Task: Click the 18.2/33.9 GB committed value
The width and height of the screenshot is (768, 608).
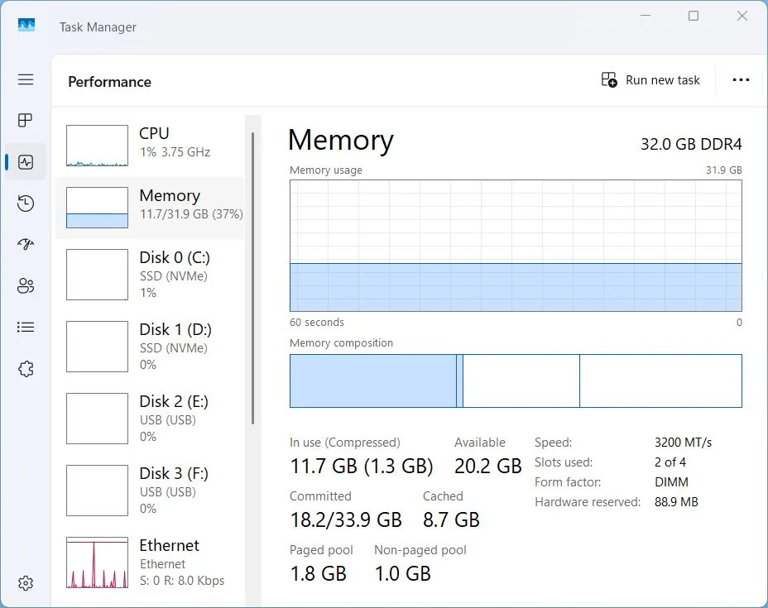Action: pyautogui.click(x=346, y=519)
